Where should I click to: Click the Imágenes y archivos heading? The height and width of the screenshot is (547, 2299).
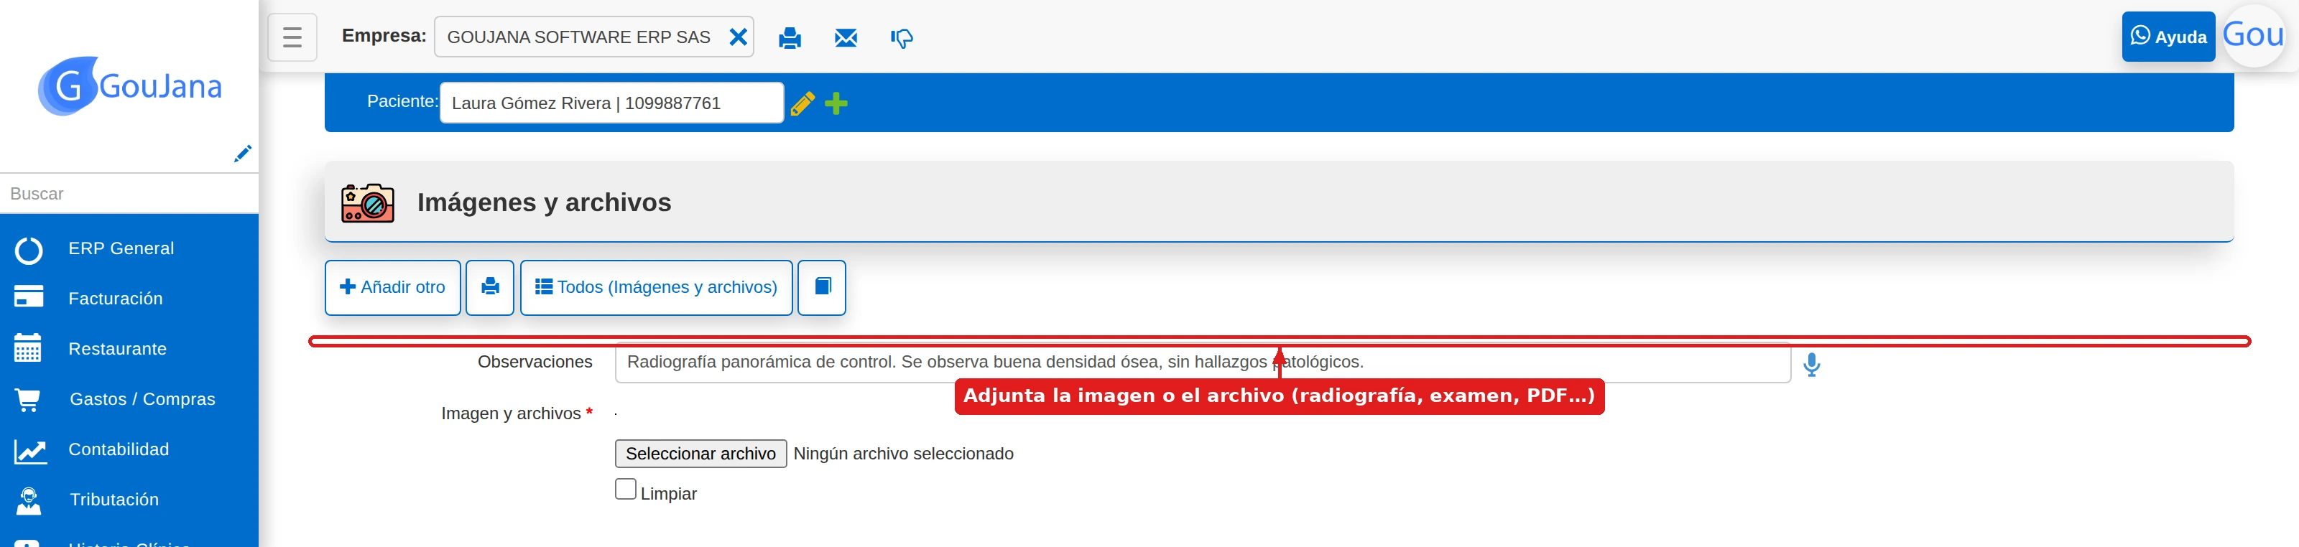point(545,202)
